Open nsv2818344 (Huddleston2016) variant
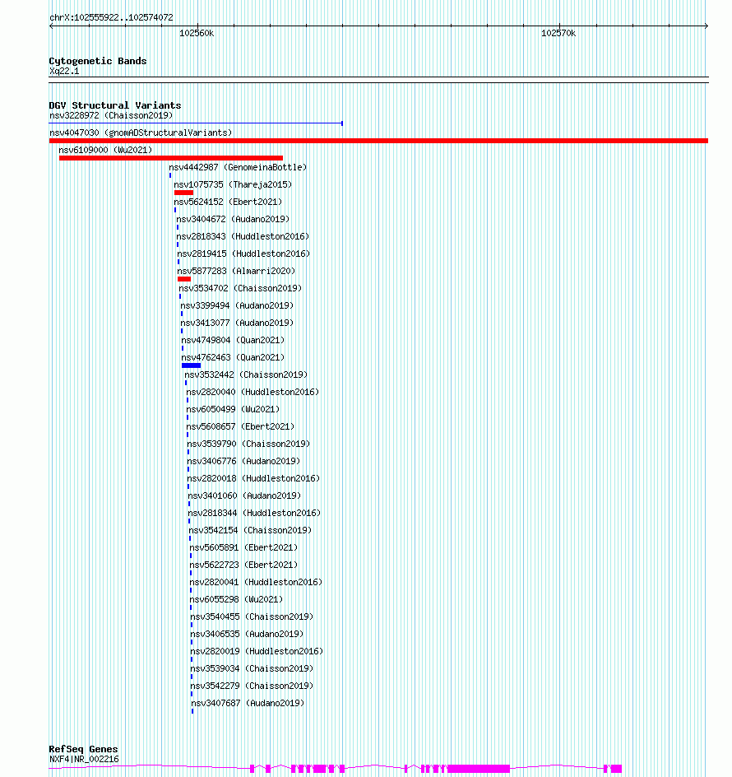The image size is (732, 777). coord(255,514)
